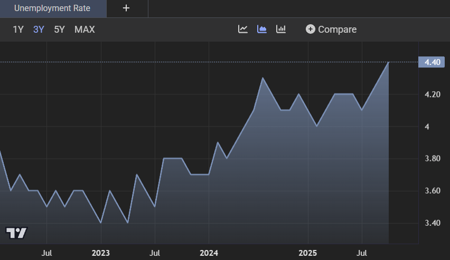Screen dimensions: 450x260
Task: Click the 3.80 value on price axis
Action: click(x=433, y=159)
